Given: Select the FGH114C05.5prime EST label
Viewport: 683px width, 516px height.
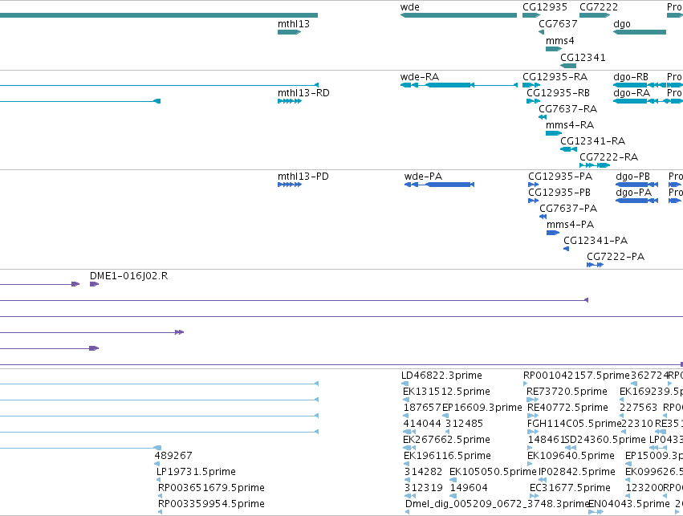Looking at the screenshot, I should [x=574, y=424].
